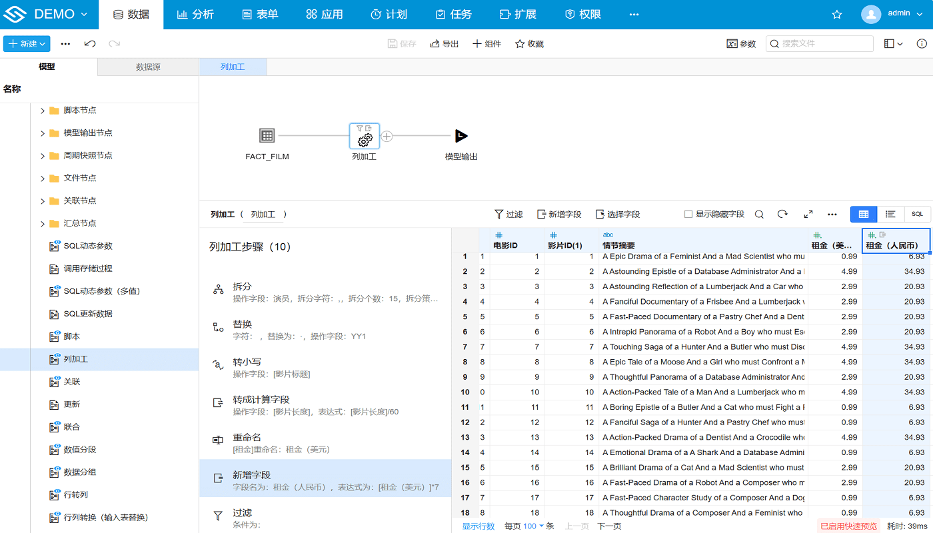Switch to the 数据源 tab
The width and height of the screenshot is (933, 533).
pyautogui.click(x=147, y=67)
